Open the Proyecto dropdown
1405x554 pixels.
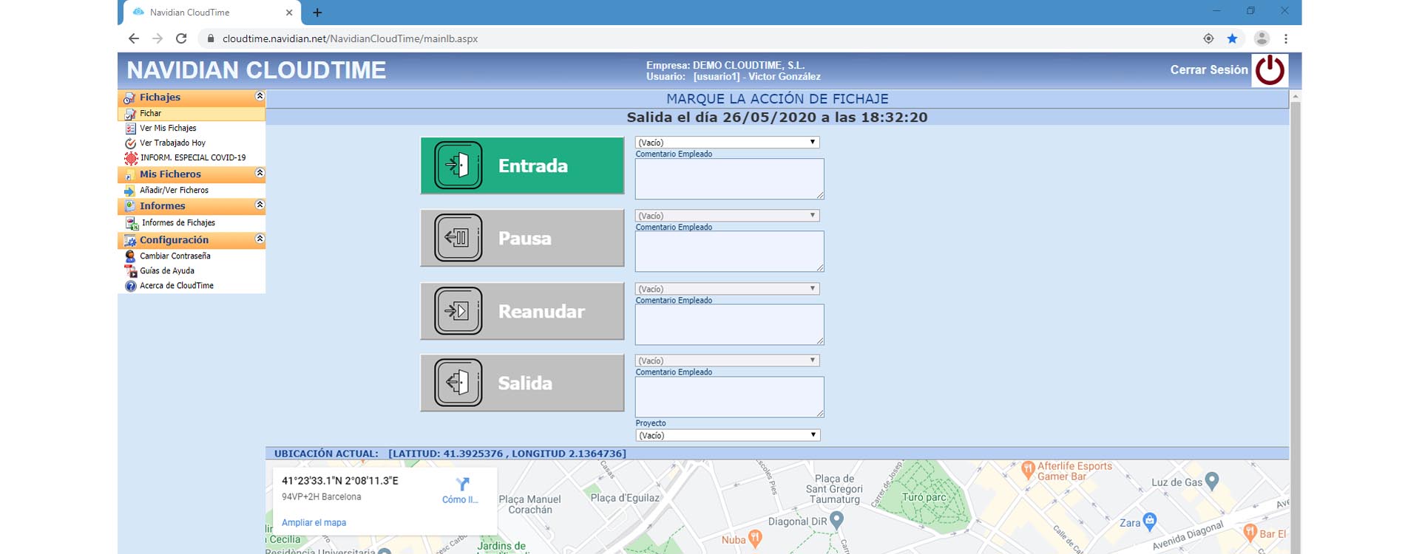pos(728,436)
